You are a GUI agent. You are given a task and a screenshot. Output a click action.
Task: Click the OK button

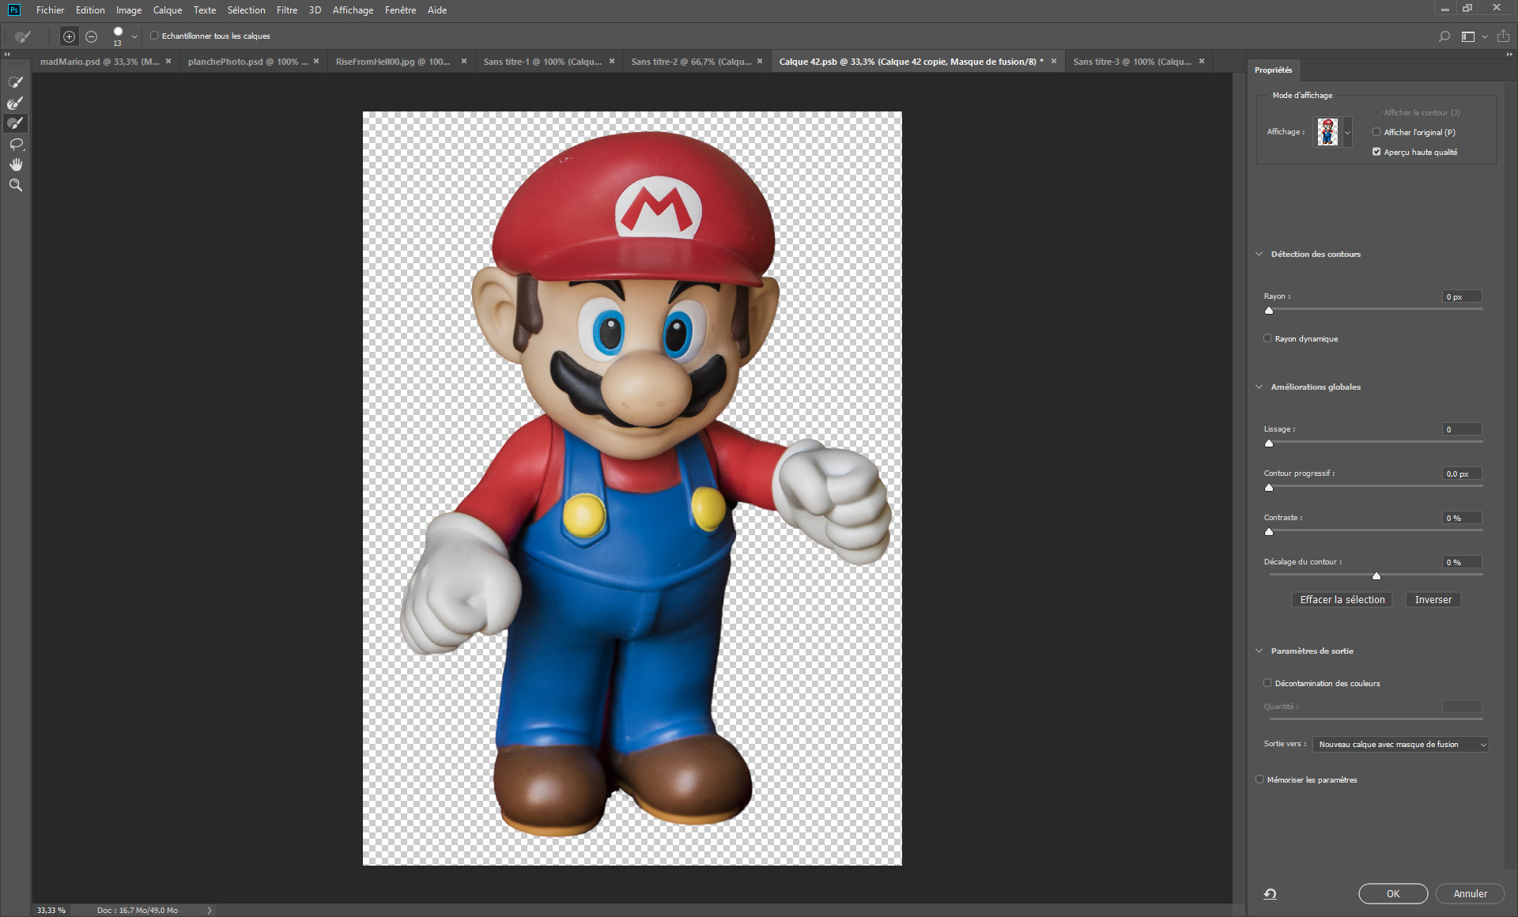click(x=1393, y=894)
